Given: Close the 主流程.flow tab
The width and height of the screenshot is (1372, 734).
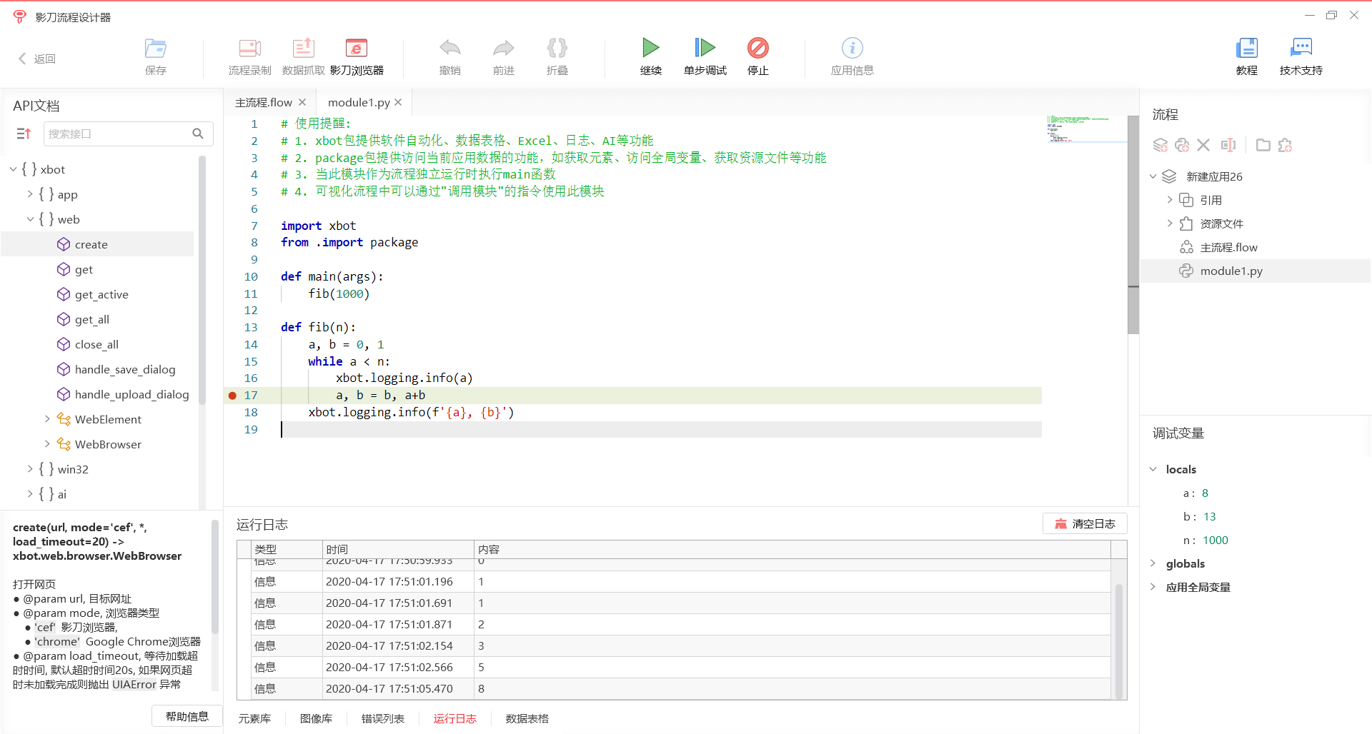Looking at the screenshot, I should tap(302, 102).
